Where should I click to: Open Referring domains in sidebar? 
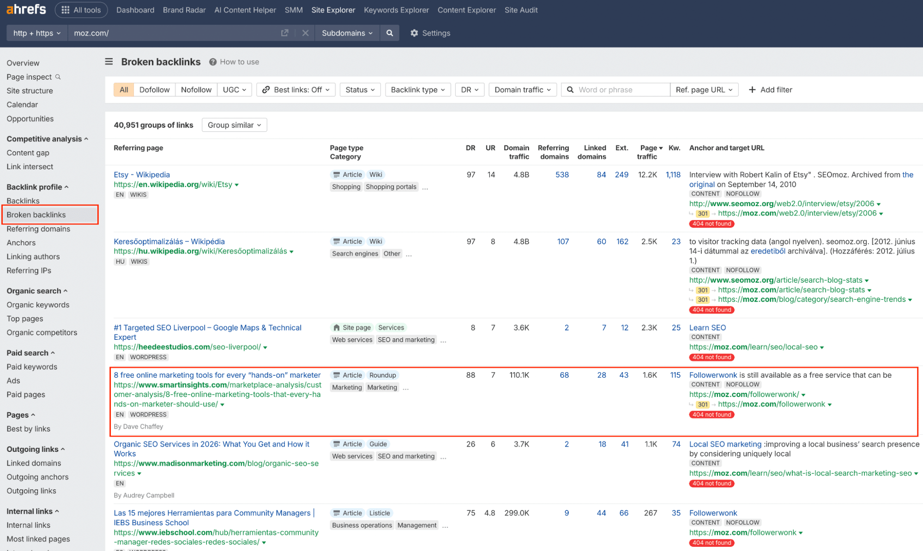click(38, 229)
